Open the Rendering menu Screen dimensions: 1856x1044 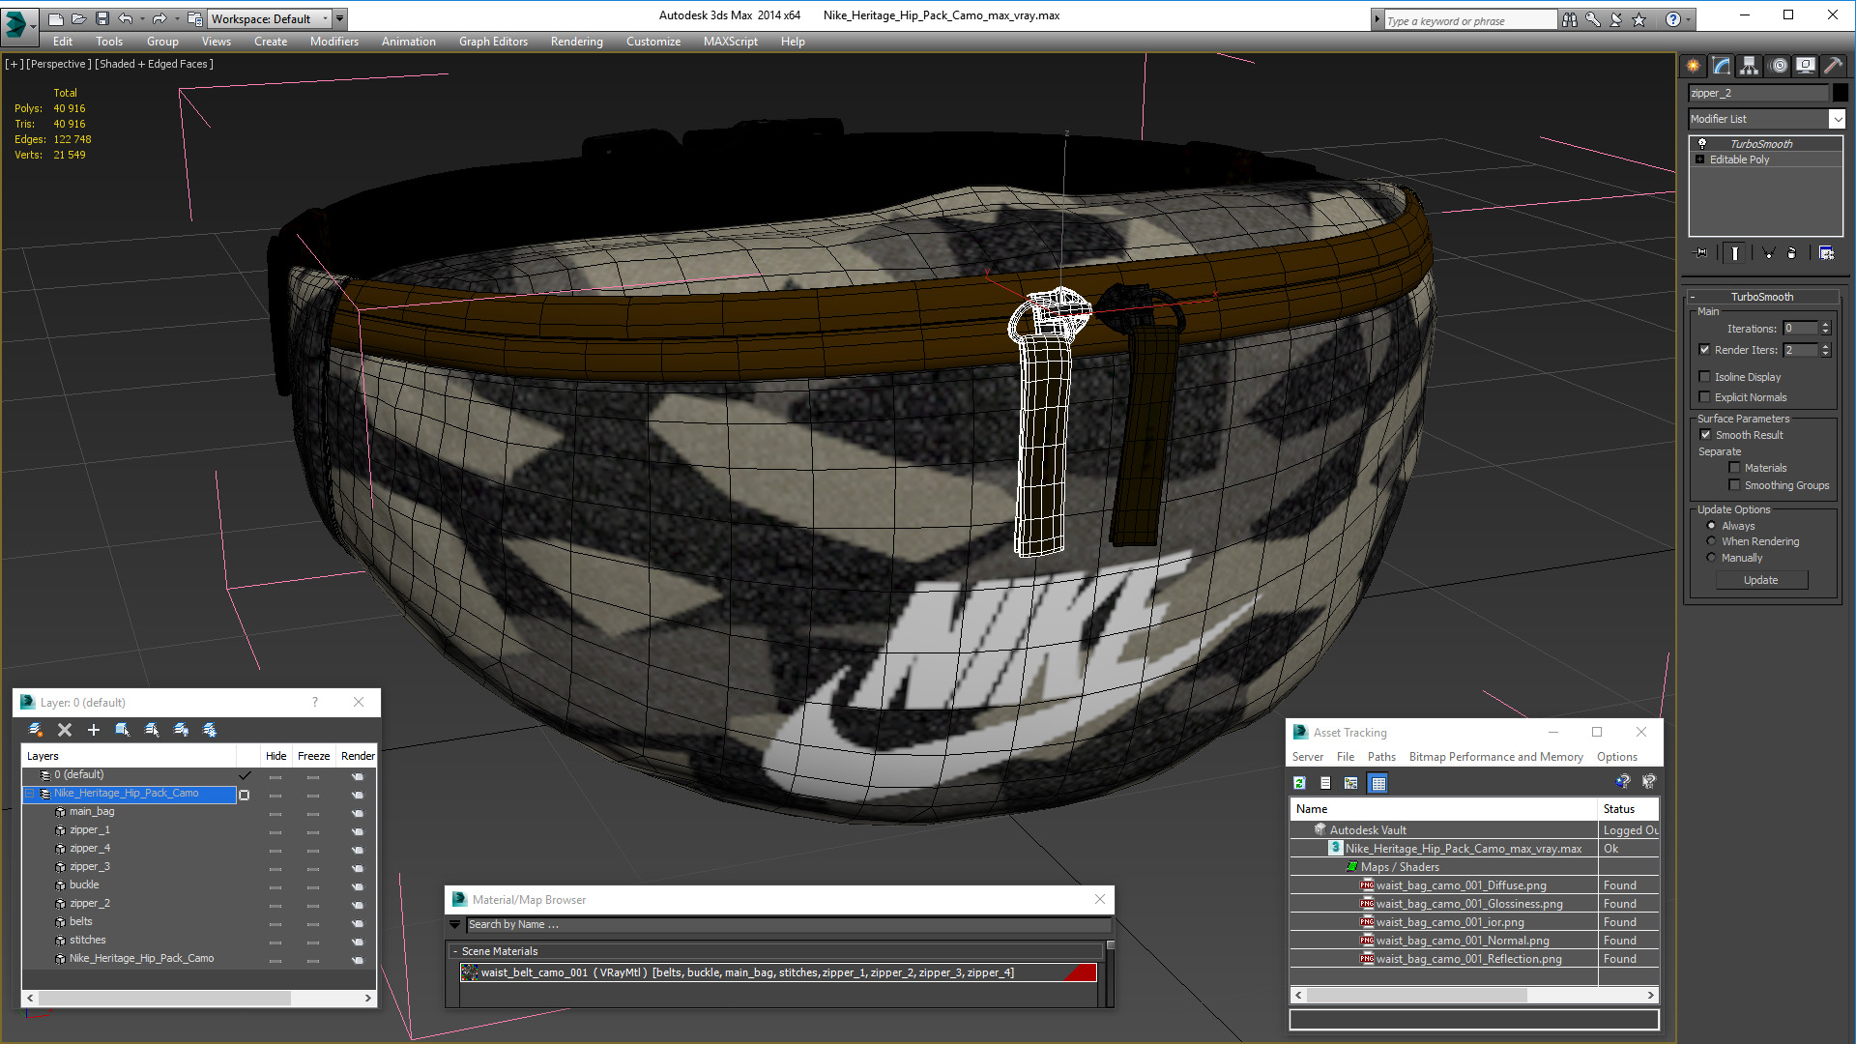click(x=577, y=42)
